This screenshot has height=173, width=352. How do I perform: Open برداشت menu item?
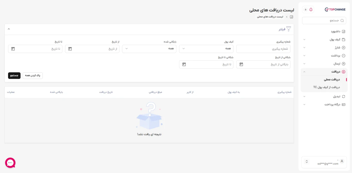324,55
